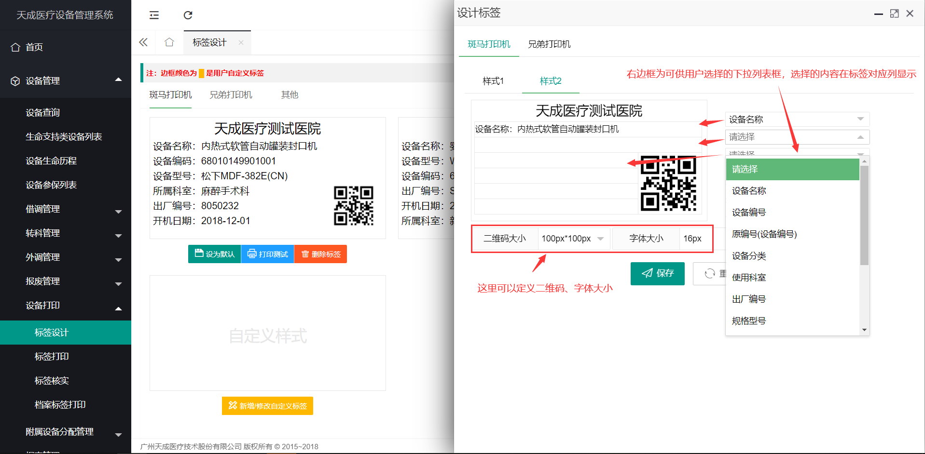The image size is (925, 454).
Task: Choose 原编号(设备编号) option in list
Action: tap(792, 234)
